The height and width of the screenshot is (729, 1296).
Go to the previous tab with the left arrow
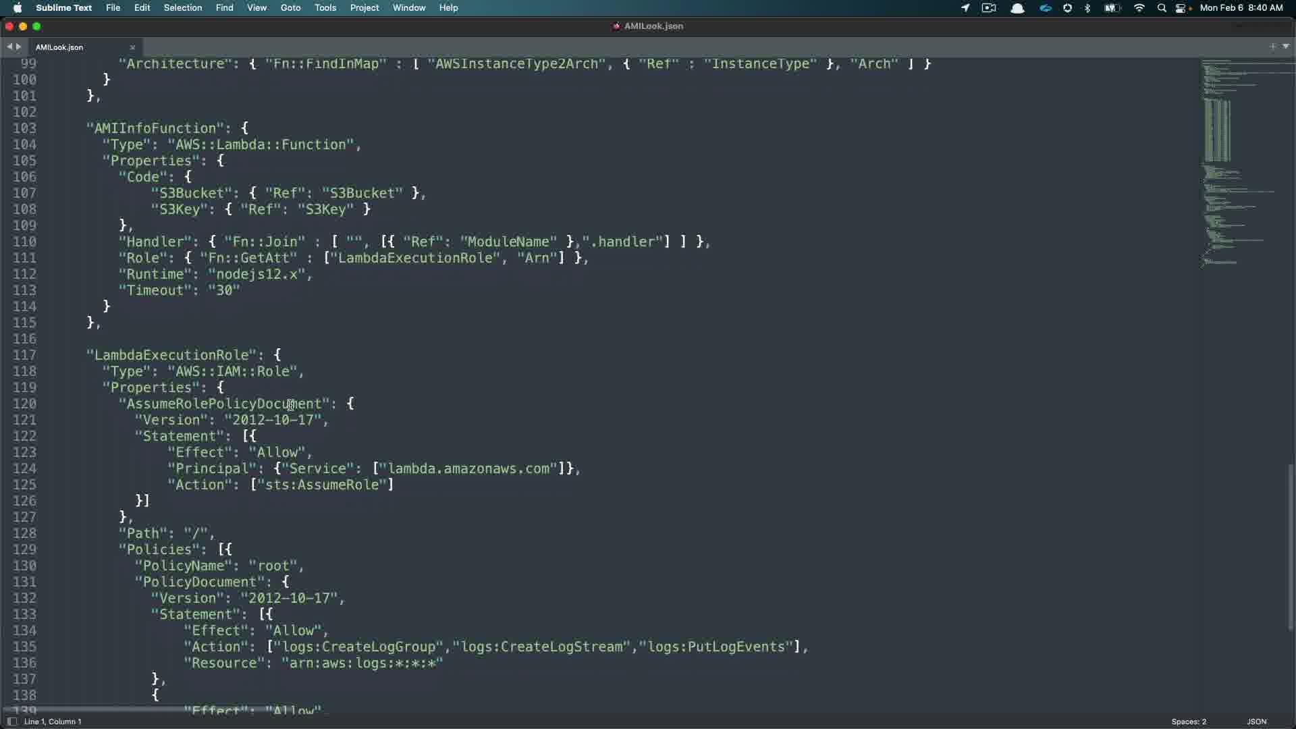[9, 47]
